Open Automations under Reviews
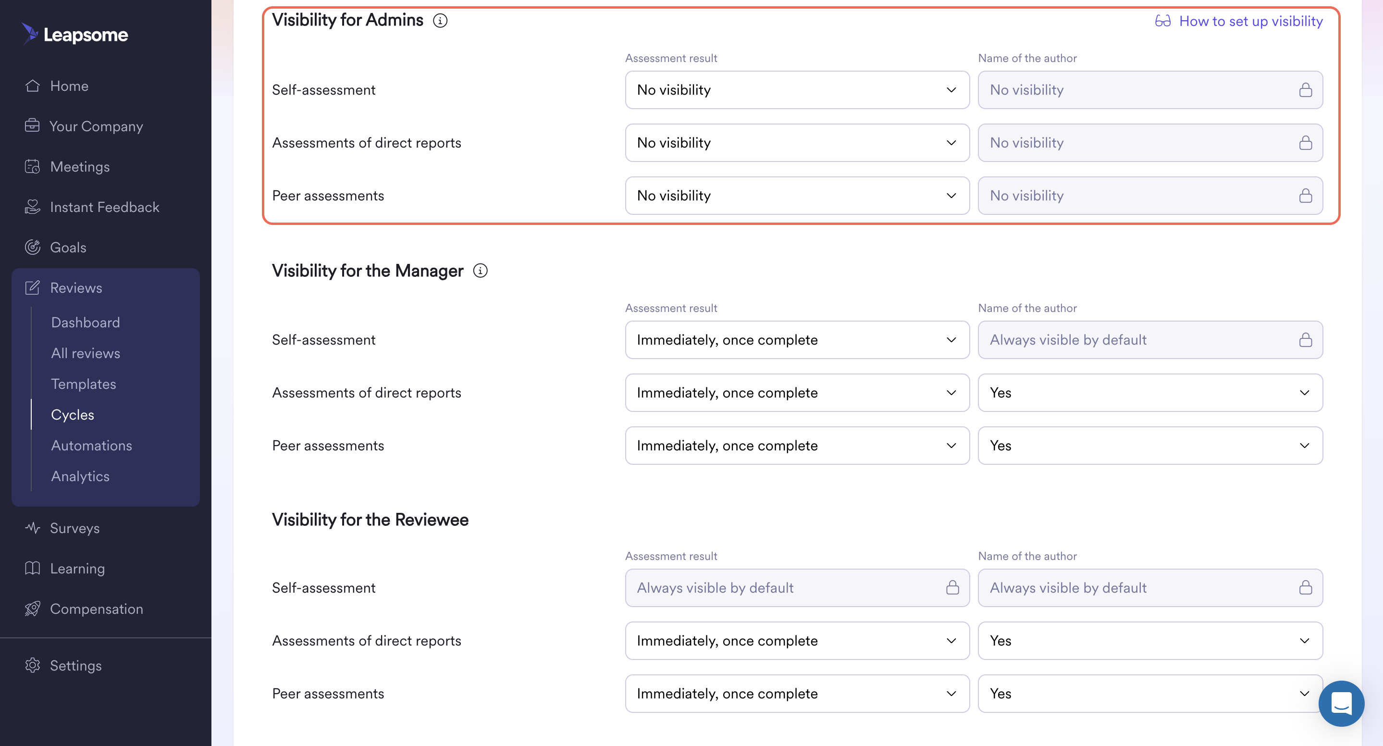Screen dimensions: 1383x746 point(91,445)
